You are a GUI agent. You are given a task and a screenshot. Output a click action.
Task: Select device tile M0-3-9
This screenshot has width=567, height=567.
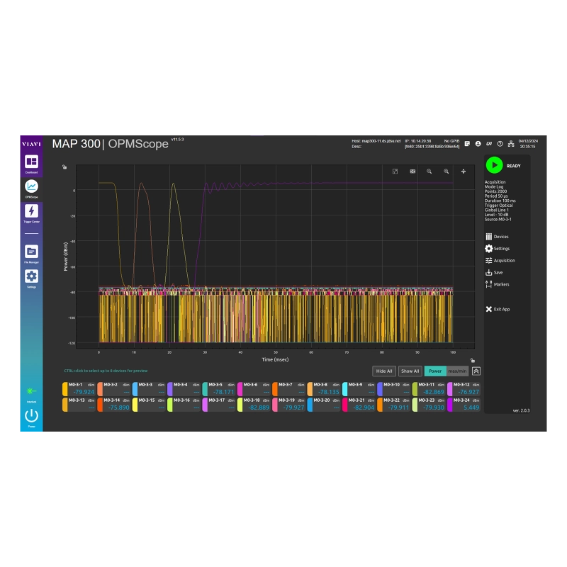point(359,388)
